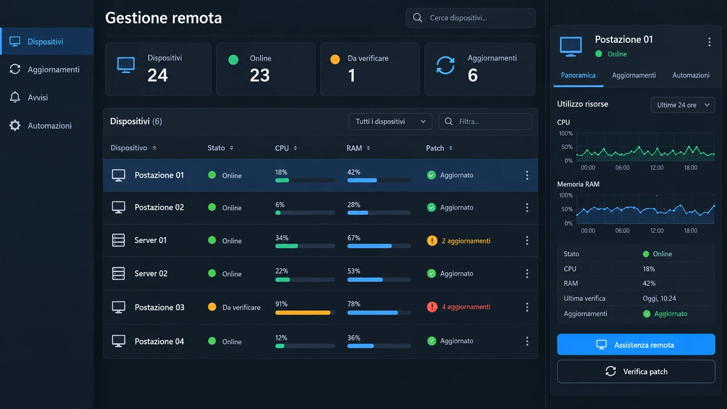Open the three-dot menu for the Postazione 04 row
The image size is (727, 409).
coord(527,341)
